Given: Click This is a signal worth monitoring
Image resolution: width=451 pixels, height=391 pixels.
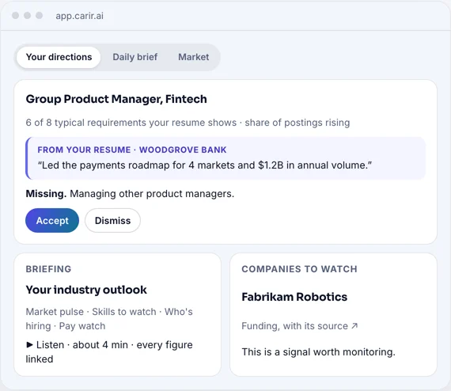Looking at the screenshot, I should pyautogui.click(x=319, y=352).
